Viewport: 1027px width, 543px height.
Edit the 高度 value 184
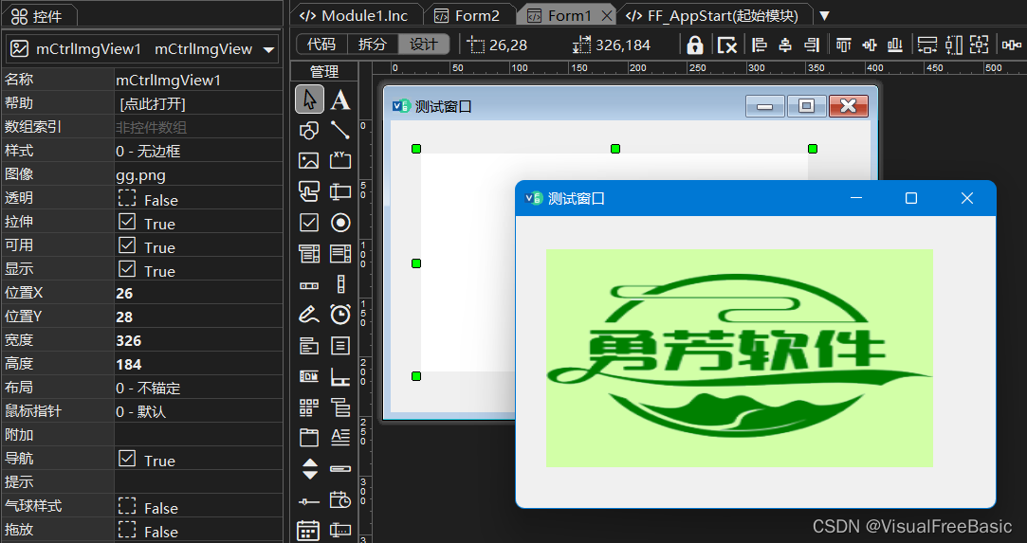point(198,363)
